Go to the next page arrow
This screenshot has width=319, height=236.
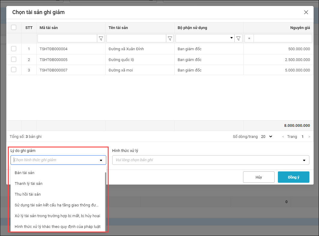pos(309,137)
